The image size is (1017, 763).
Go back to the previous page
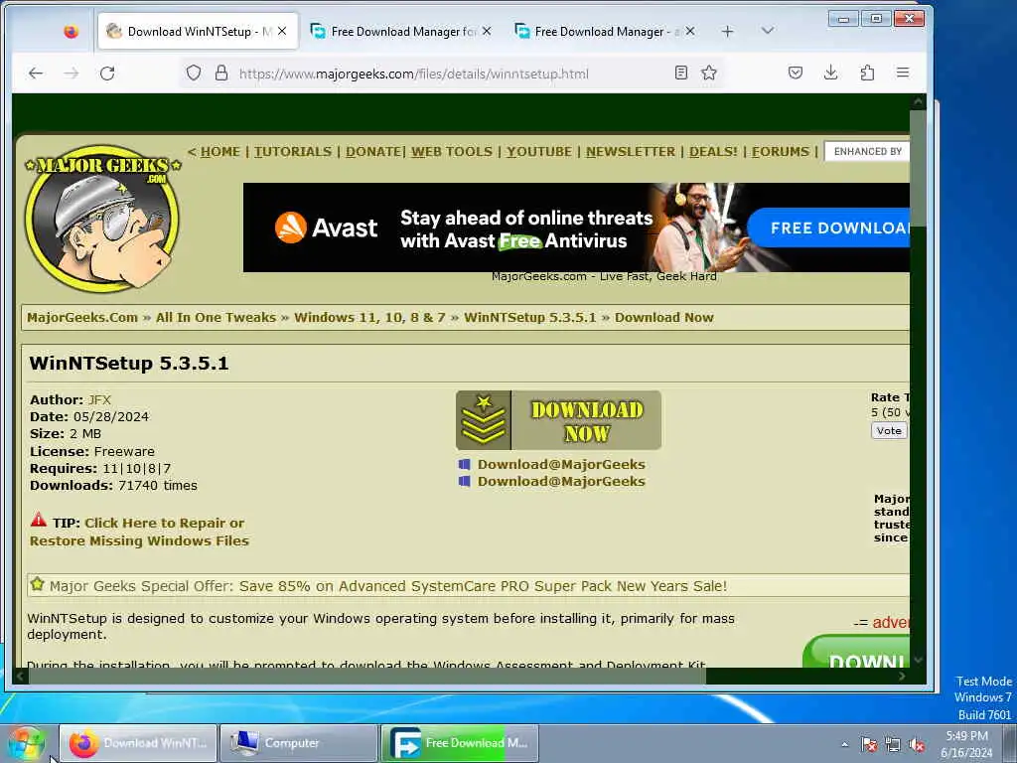(36, 74)
